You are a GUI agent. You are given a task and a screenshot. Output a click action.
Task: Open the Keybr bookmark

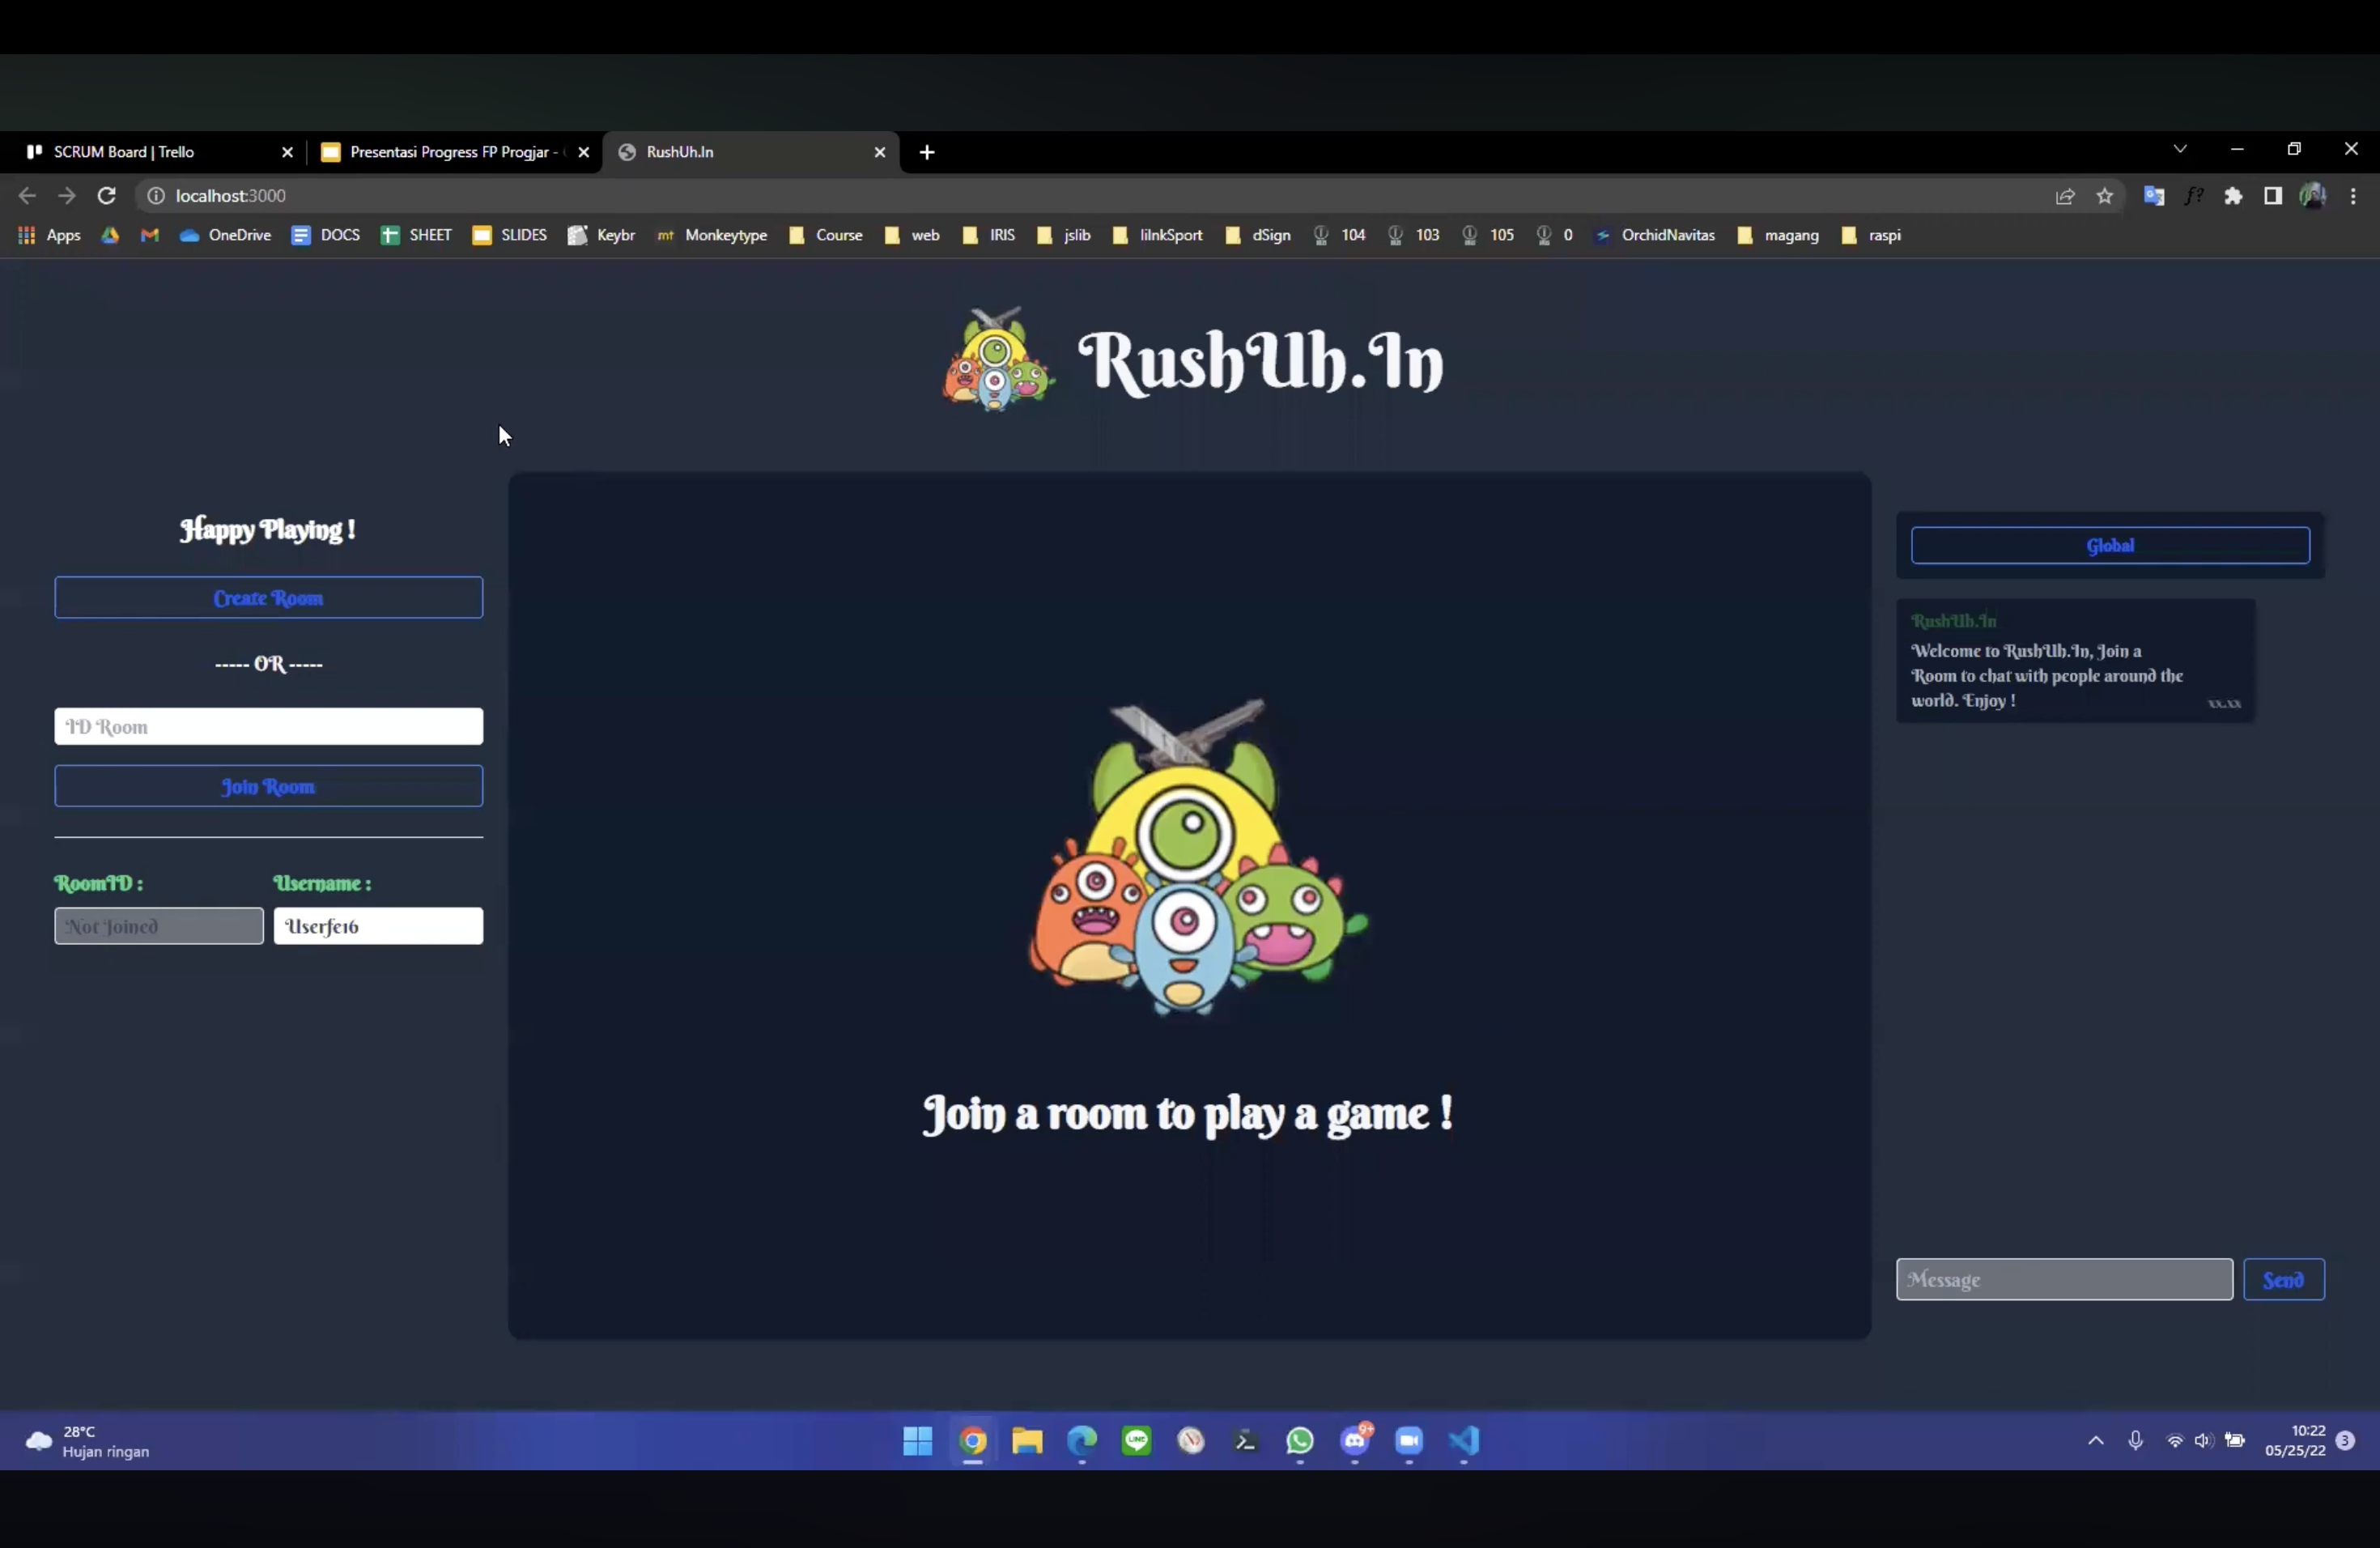(x=600, y=235)
